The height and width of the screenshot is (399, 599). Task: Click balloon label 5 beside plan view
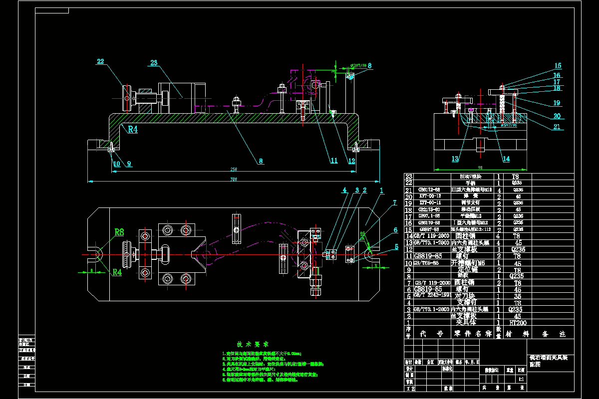pos(397,246)
